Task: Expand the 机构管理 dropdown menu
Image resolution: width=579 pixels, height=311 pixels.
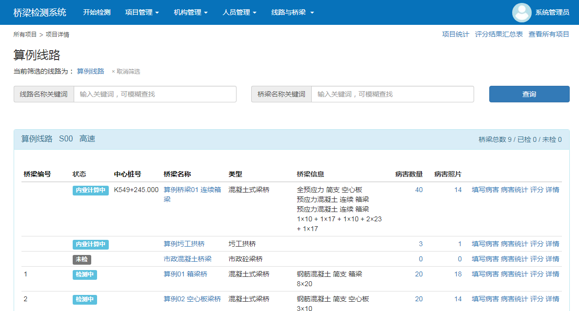Action: point(191,12)
